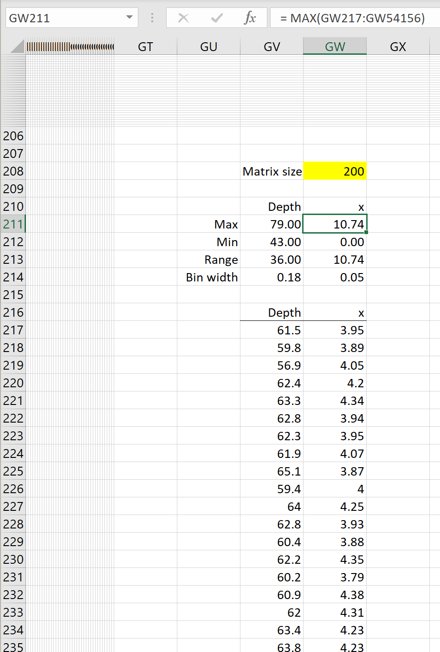Click the Min label cell
440x652 pixels.
pos(208,241)
